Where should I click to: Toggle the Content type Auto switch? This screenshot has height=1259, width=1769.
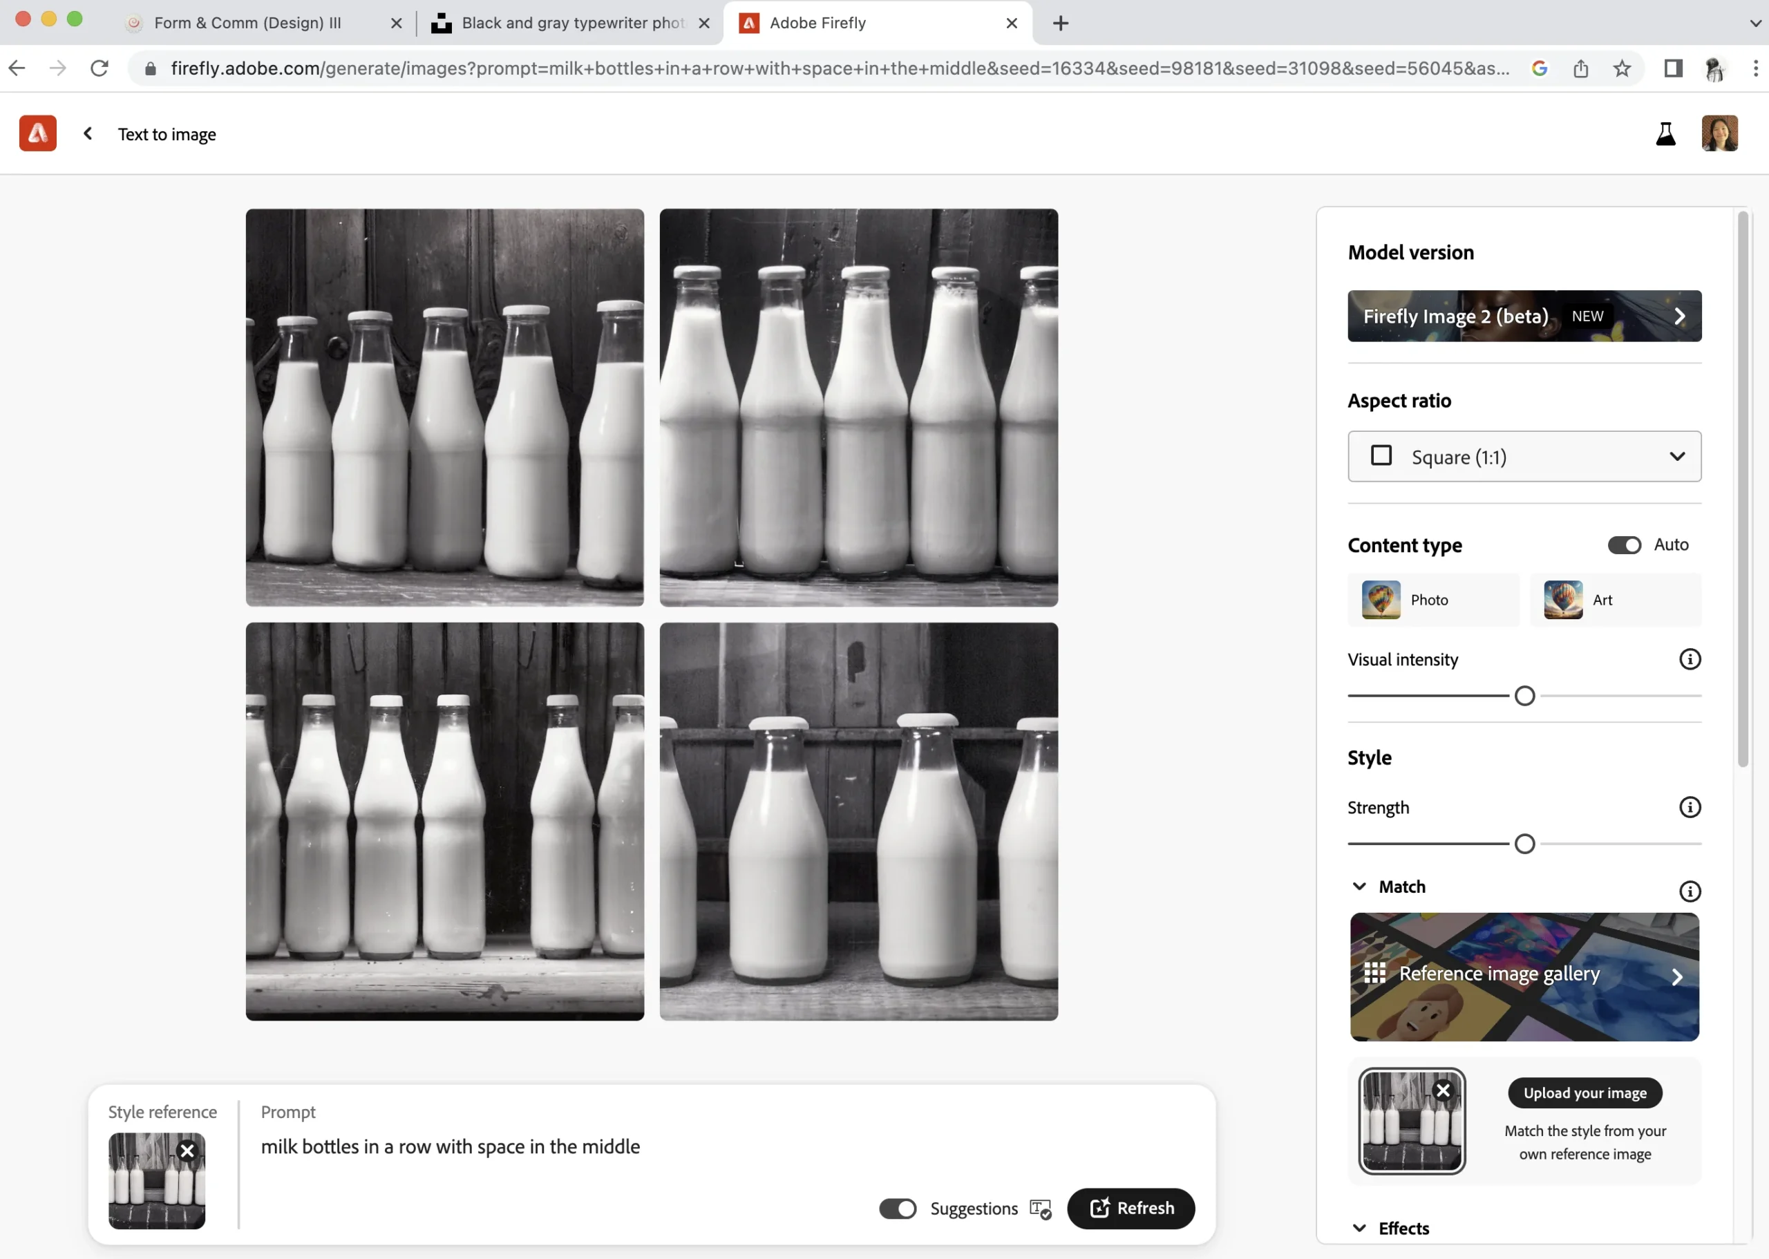(1623, 545)
